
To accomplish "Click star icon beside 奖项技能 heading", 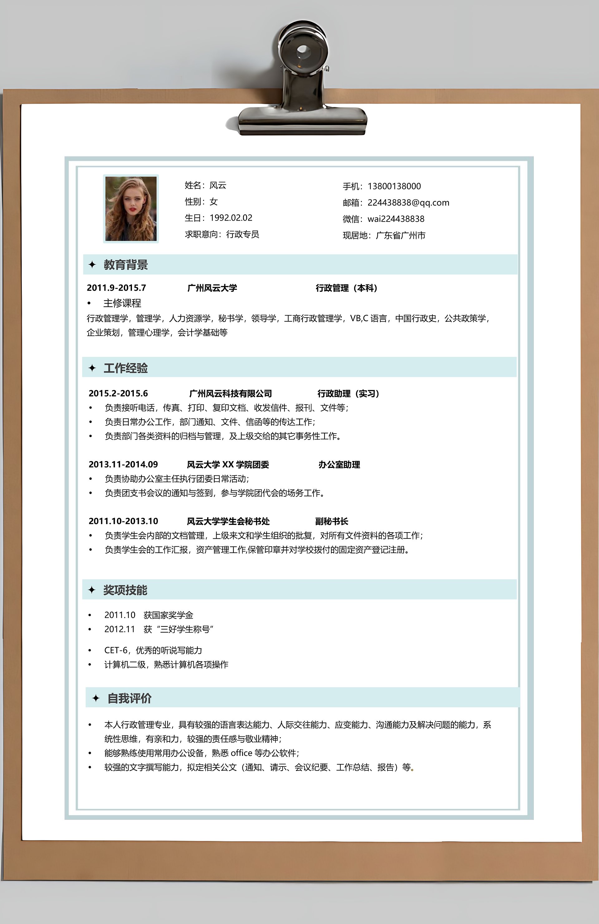I will click(92, 590).
